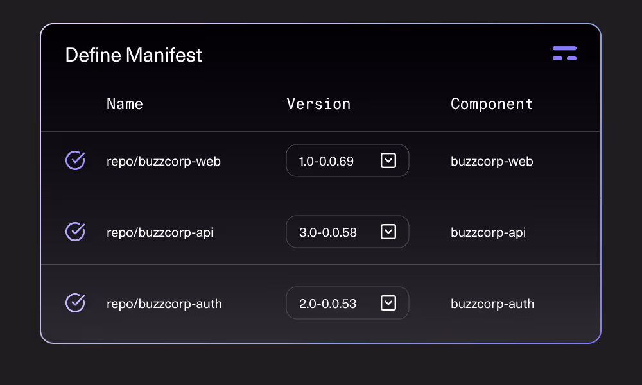Click the chevron icon in the api version selector
Viewport: 642px width, 385px height.
(388, 232)
